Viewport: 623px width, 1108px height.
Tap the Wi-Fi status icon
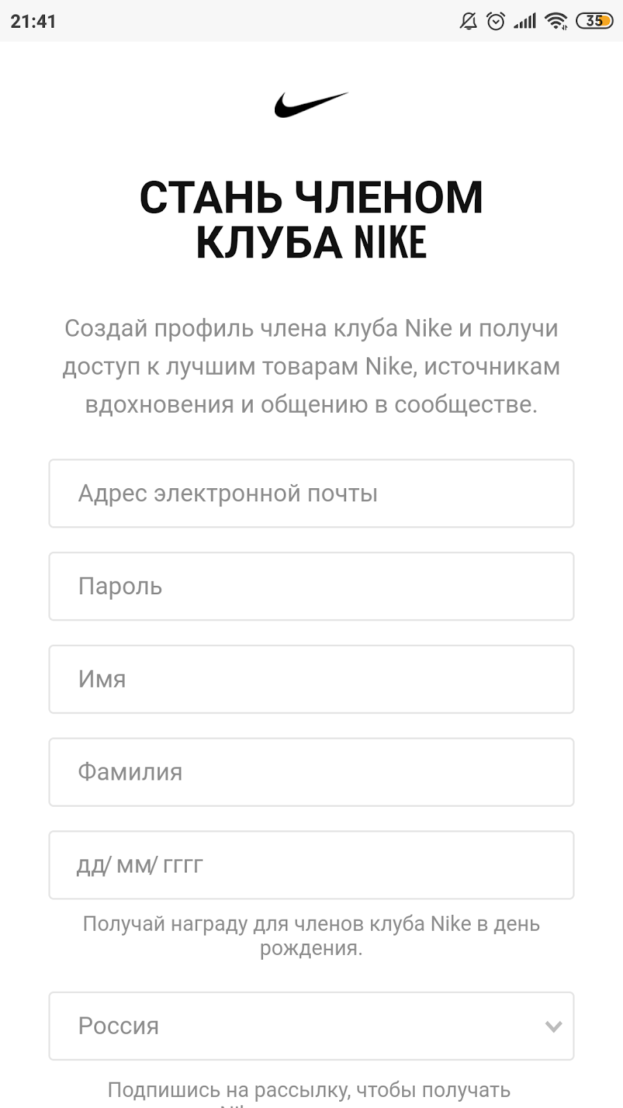tap(556, 21)
